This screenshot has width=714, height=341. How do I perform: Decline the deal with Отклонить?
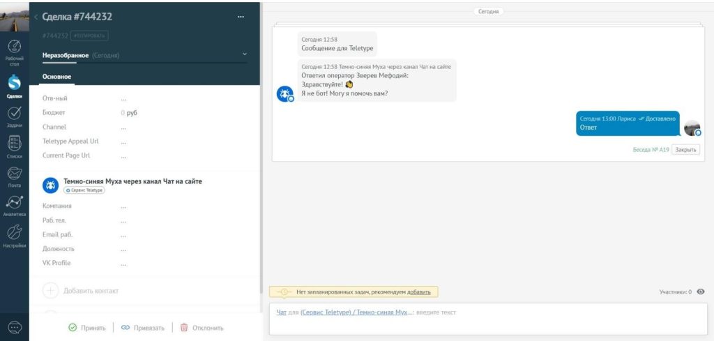click(202, 328)
